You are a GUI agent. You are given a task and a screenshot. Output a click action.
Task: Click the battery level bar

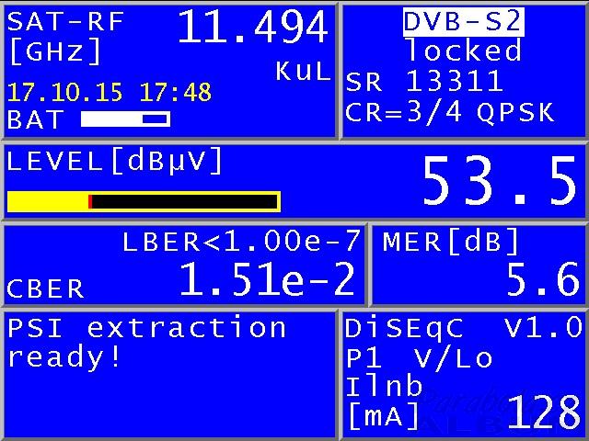[125, 119]
